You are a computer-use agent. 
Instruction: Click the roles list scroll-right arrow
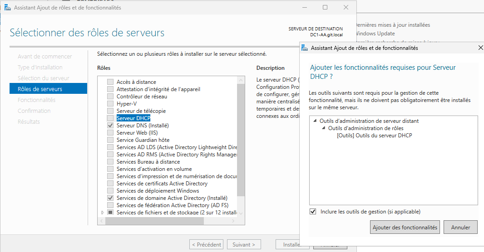[233, 221]
